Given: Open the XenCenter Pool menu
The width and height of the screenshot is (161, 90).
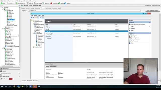Looking at the screenshot, I should click(9, 1).
